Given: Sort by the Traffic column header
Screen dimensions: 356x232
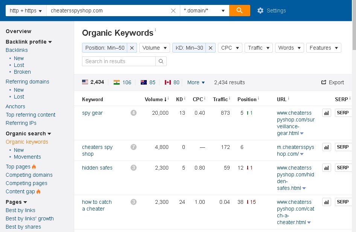Looking at the screenshot, I should point(220,99).
